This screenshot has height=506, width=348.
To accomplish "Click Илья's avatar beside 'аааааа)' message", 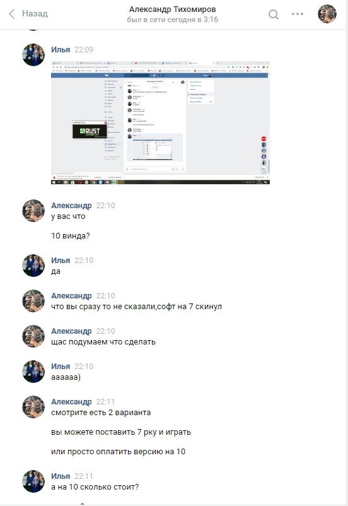I will click(33, 372).
